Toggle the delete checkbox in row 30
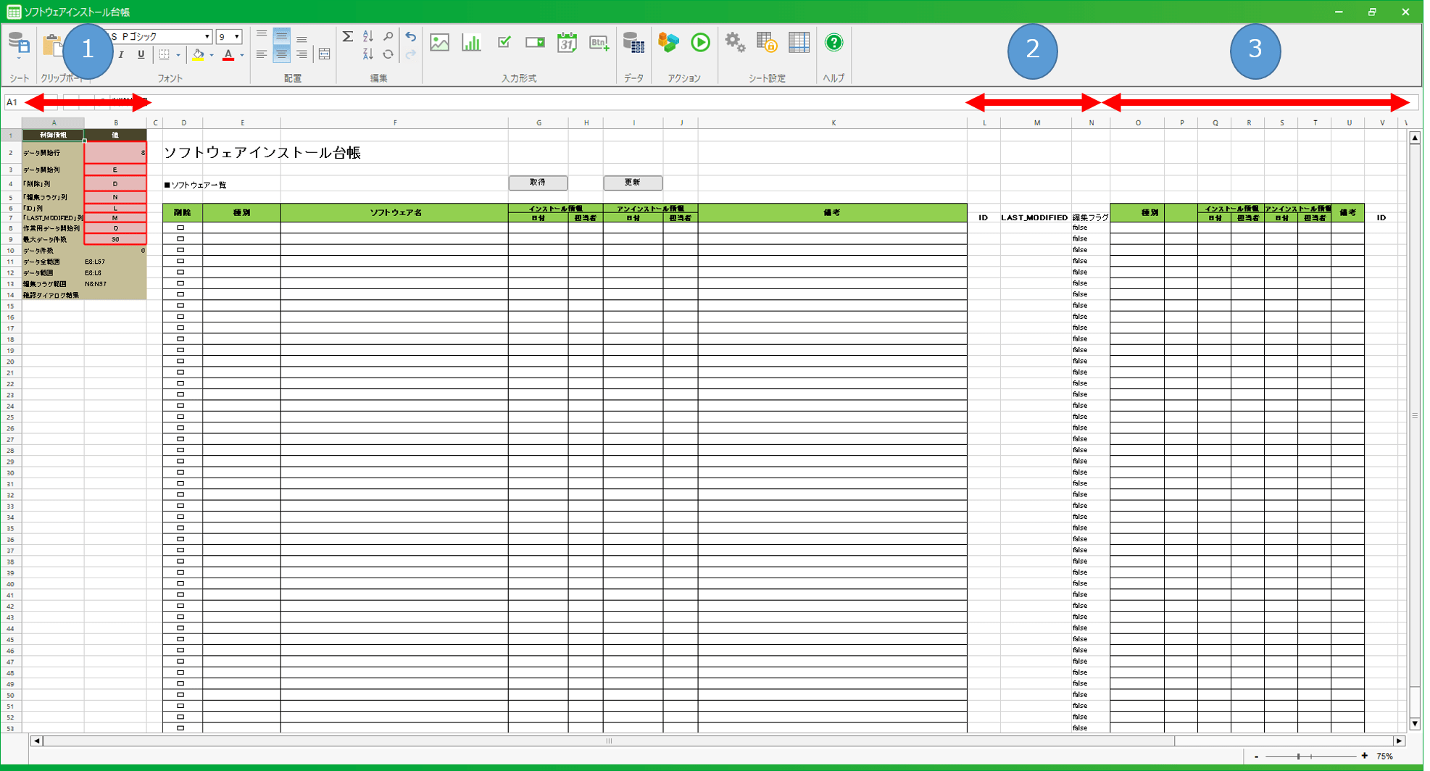 181,472
